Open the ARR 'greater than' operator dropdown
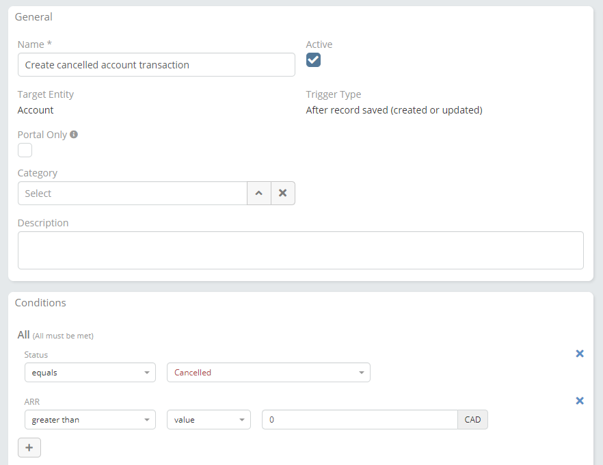 90,420
